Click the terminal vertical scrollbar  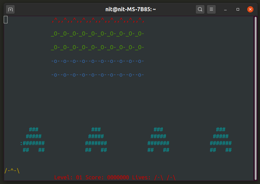click(x=256, y=98)
